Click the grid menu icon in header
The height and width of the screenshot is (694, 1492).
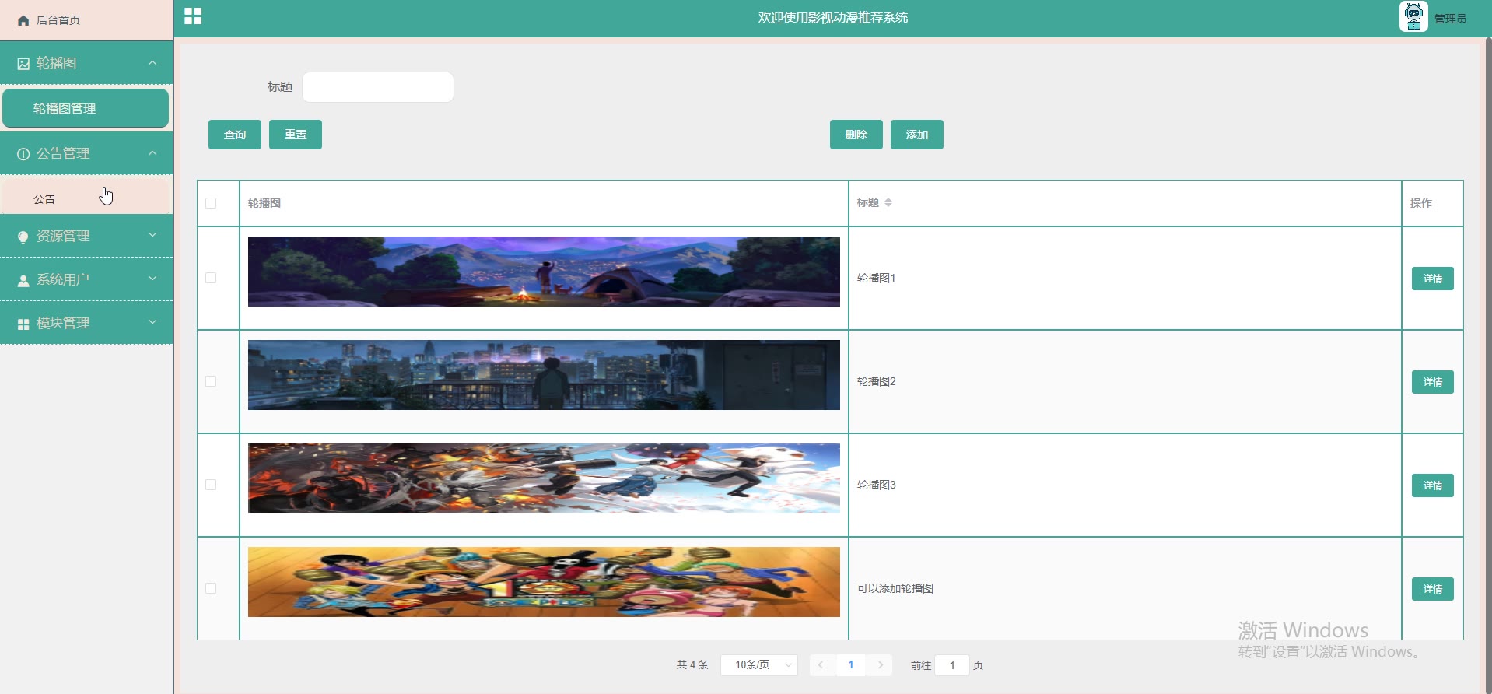[193, 16]
